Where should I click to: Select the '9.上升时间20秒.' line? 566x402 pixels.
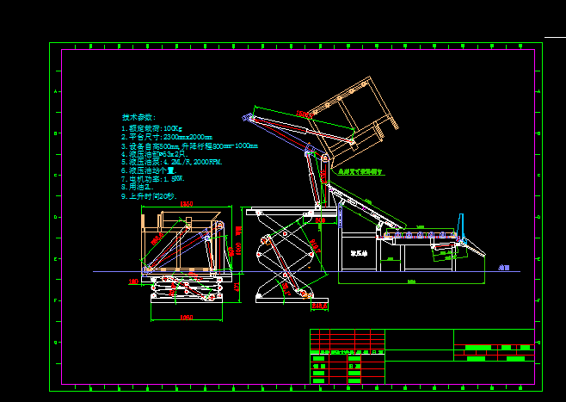[149, 196]
